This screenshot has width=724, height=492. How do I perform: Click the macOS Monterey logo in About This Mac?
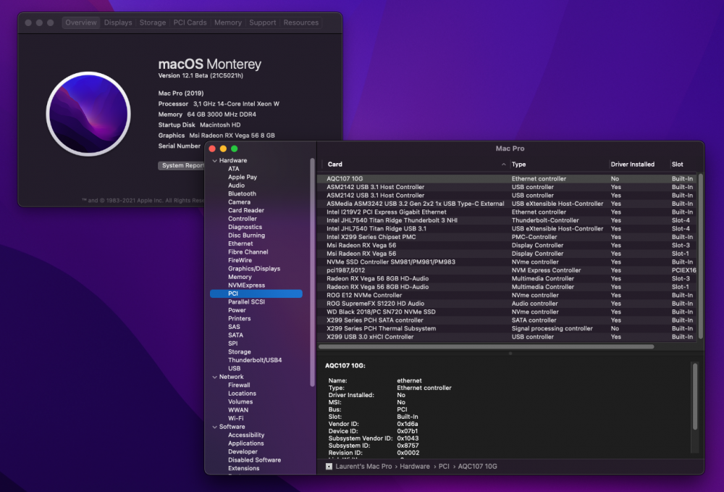point(88,114)
